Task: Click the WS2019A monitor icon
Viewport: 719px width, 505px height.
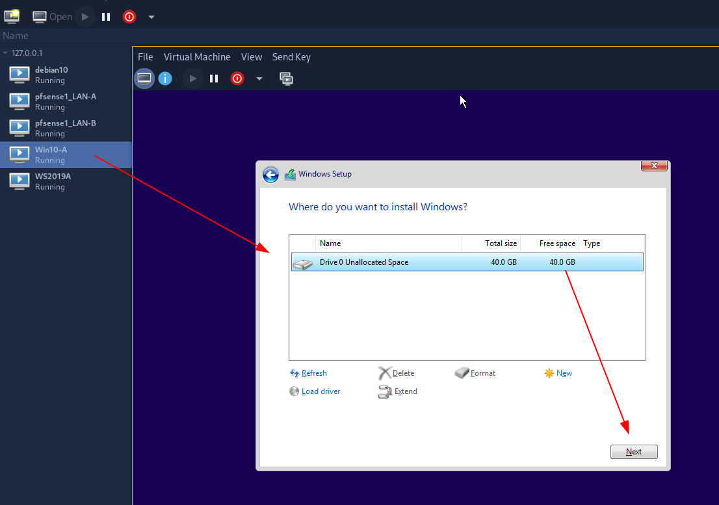Action: coord(20,181)
